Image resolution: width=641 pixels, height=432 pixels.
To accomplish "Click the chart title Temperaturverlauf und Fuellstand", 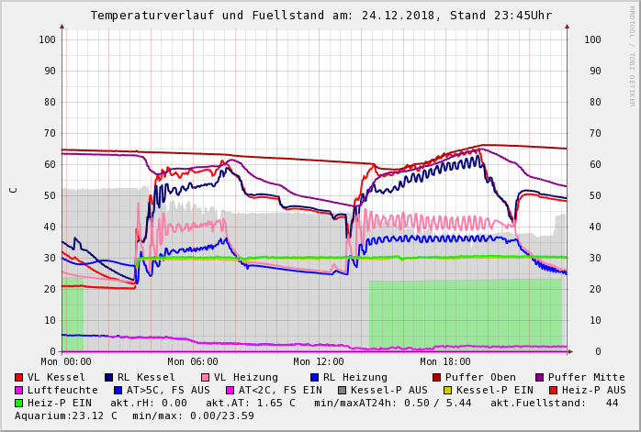I will coord(320,16).
